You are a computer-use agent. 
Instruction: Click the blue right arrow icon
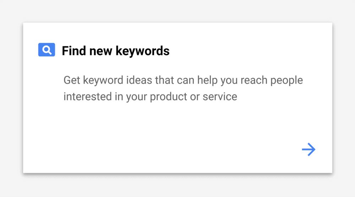[308, 149]
